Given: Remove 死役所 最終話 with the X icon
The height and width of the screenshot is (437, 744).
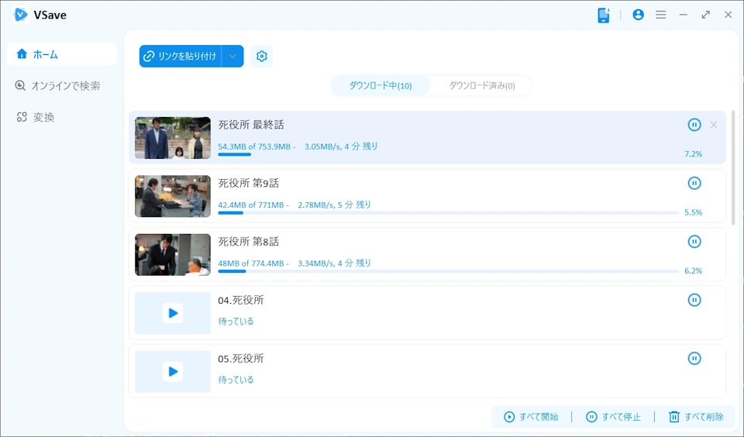Looking at the screenshot, I should 714,125.
